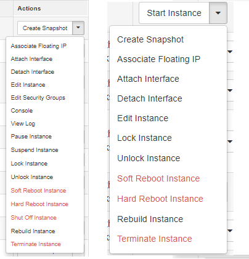Choose Suspend Instance from the menu
This screenshot has width=249, height=259.
pos(35,150)
